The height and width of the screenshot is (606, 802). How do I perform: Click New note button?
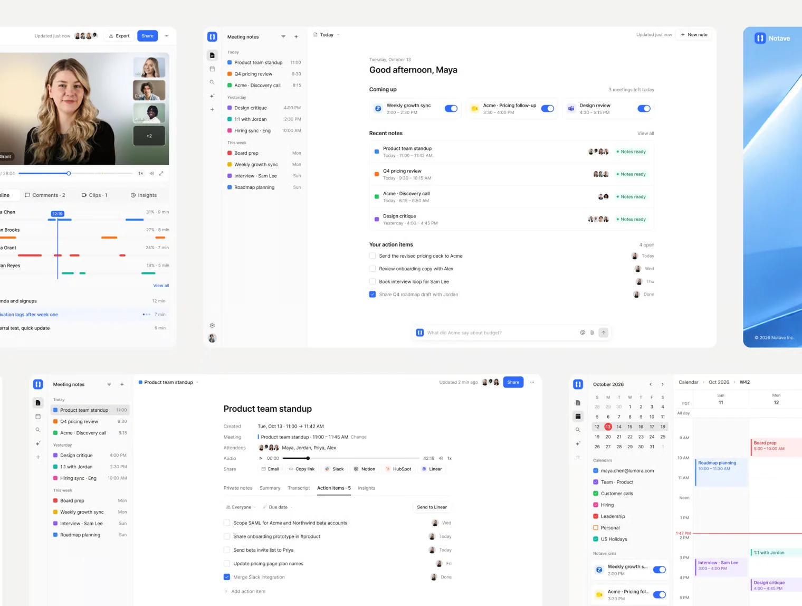[694, 35]
